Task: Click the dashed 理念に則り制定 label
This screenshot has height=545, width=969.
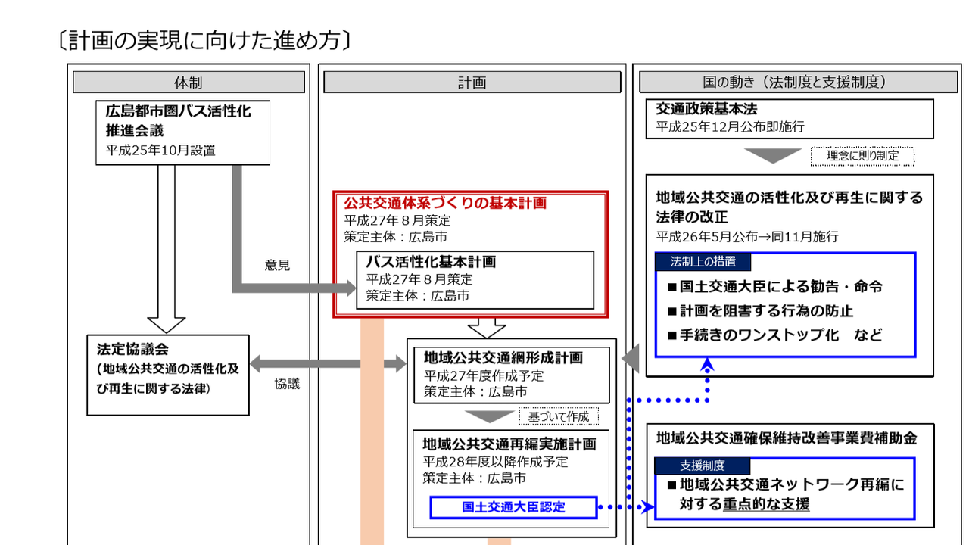Action: (x=862, y=156)
